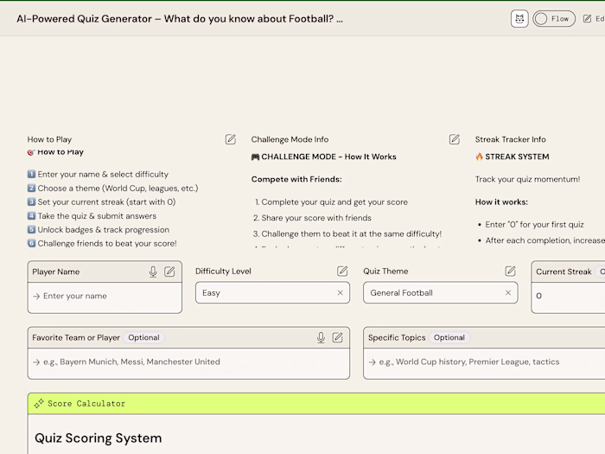
Task: Edit the Quiz Theme field settings
Action: click(511, 271)
